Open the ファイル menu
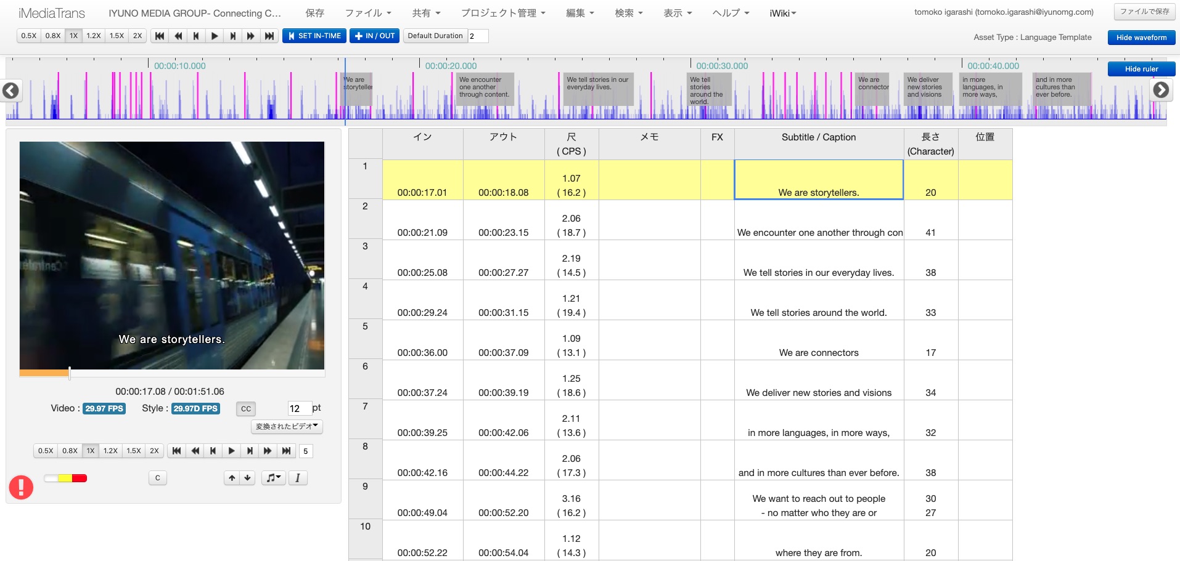This screenshot has height=561, width=1180. (367, 13)
